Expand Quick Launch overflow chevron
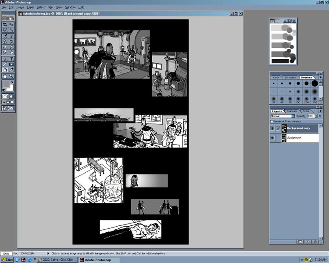The width and height of the screenshot is (329, 263). click(x=35, y=259)
